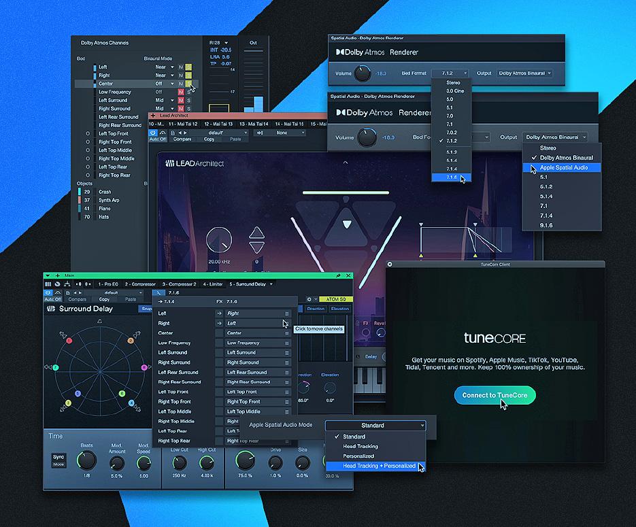This screenshot has height=527, width=636.
Task: Click Compare button in Lead Architect header
Action: click(182, 139)
